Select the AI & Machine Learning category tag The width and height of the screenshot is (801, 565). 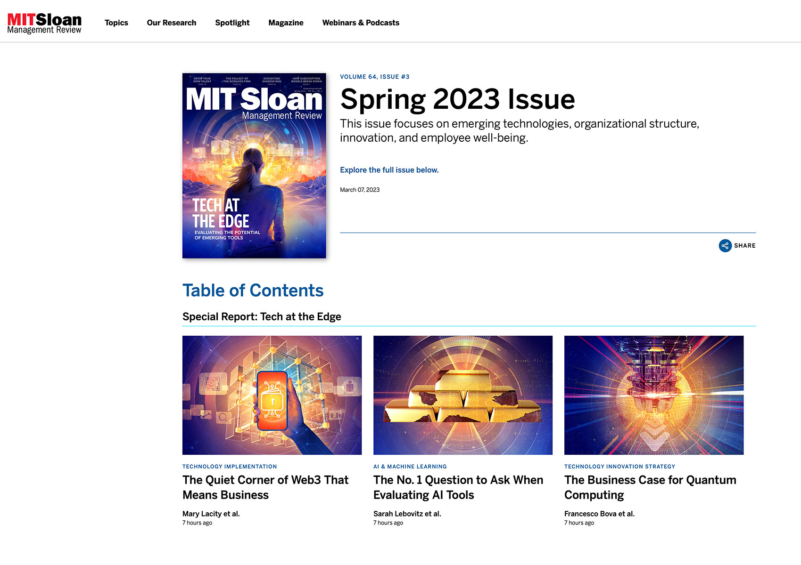pos(410,467)
